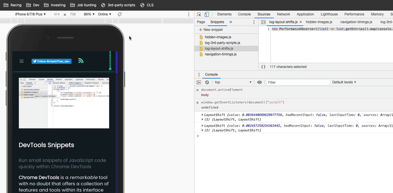The image size is (393, 193).
Task: Show the console sidebar
Action: pyautogui.click(x=199, y=82)
